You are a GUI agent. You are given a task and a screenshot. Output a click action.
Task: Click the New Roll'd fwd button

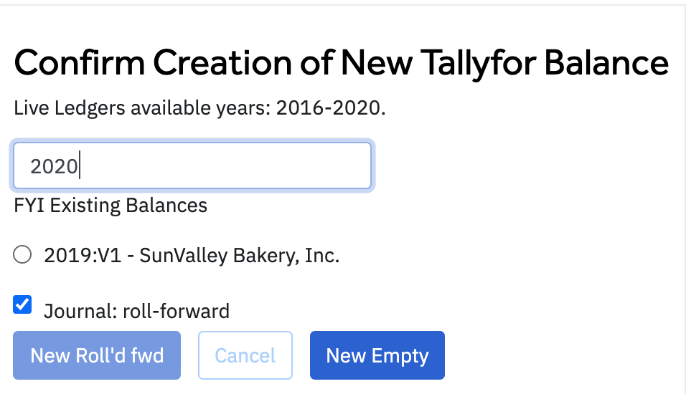[97, 355]
